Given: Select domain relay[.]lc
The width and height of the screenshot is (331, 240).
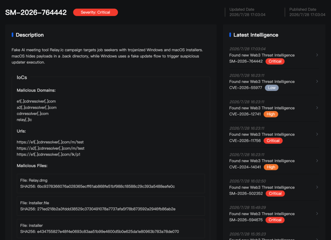Looking at the screenshot, I should [x=24, y=120].
